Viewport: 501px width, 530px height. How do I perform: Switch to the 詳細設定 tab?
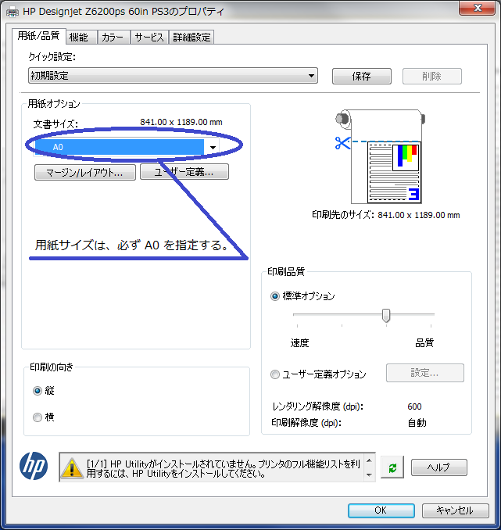click(x=191, y=38)
